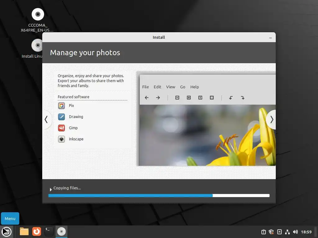Image resolution: width=318 pixels, height=238 pixels.
Task: Click the document-shaped tray icon
Action: 279,232
